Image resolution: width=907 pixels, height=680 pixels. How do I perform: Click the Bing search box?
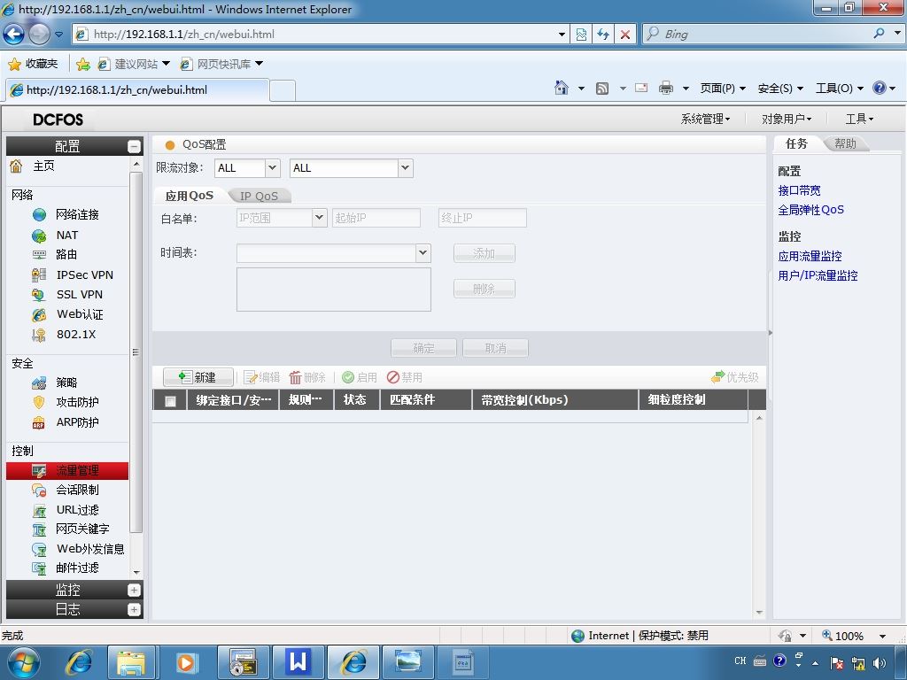pos(765,35)
